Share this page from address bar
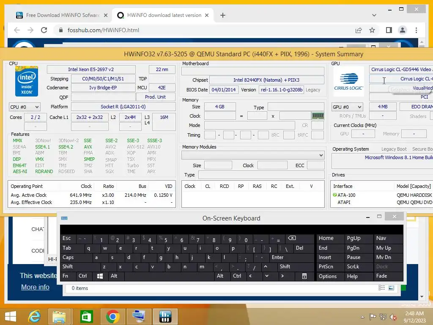The width and height of the screenshot is (433, 325). coord(359,30)
